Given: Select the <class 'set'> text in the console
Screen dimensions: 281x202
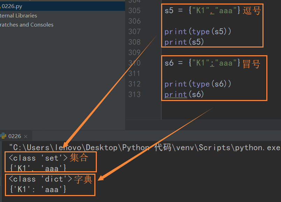Looking at the screenshot, I should point(36,158).
